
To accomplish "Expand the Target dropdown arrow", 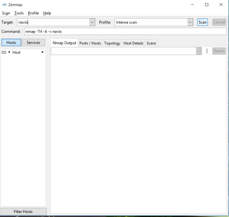I will (92, 22).
